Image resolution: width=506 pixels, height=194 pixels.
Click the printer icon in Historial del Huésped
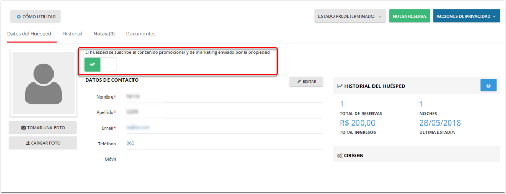pyautogui.click(x=488, y=86)
